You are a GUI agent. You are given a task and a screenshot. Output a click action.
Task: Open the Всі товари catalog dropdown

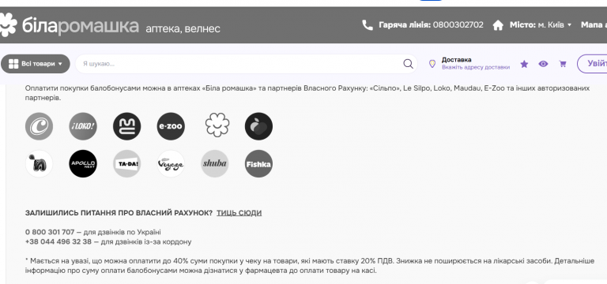pyautogui.click(x=36, y=64)
